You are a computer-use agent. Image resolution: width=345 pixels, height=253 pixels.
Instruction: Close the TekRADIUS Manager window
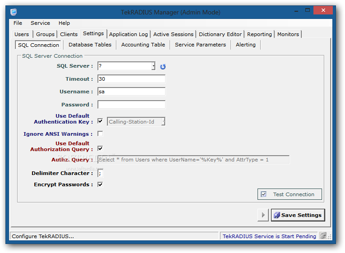[x=323, y=10]
